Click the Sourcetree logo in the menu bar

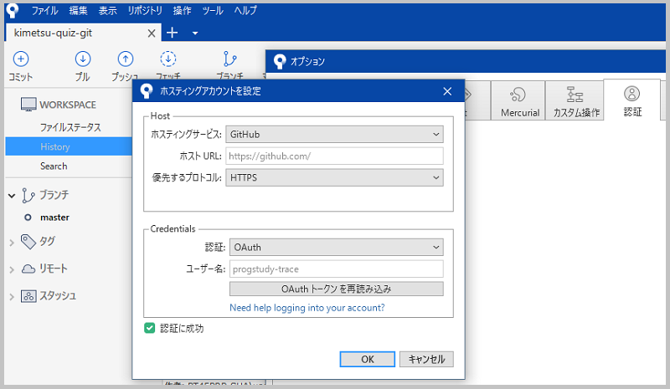pos(13,10)
